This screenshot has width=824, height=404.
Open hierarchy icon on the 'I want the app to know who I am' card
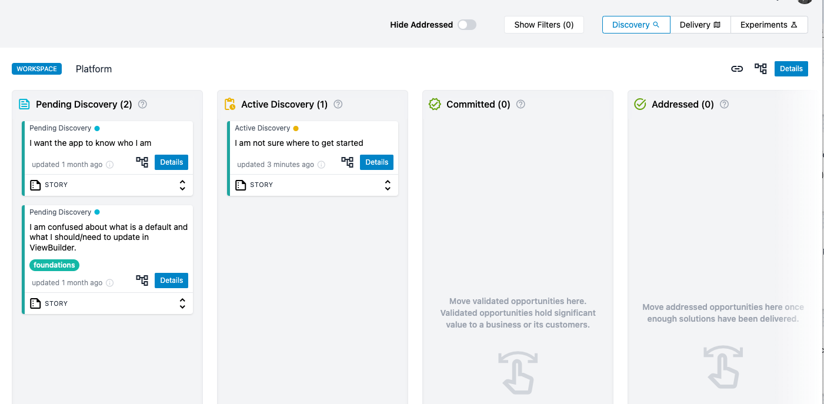tap(142, 162)
